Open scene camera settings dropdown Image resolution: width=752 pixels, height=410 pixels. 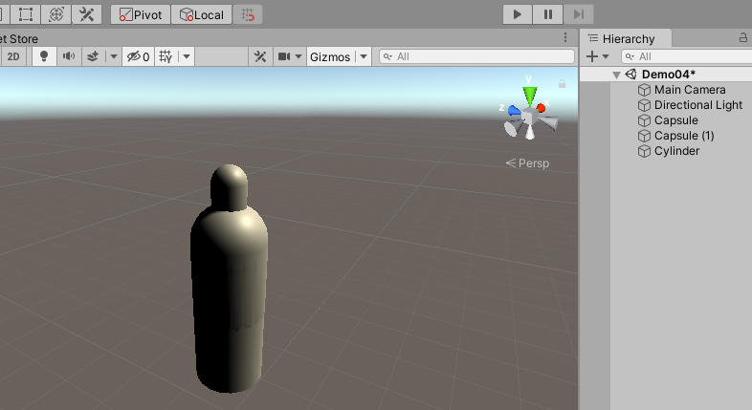[x=299, y=56]
